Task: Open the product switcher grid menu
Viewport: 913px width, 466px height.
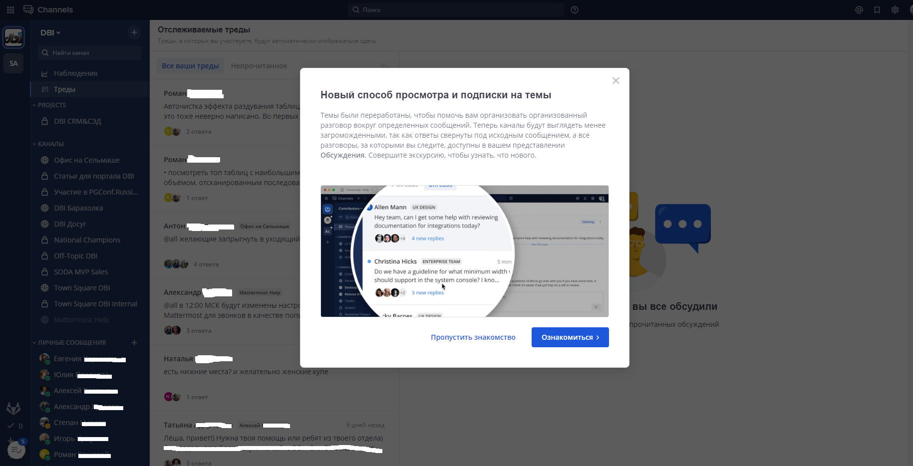Action: (x=10, y=9)
